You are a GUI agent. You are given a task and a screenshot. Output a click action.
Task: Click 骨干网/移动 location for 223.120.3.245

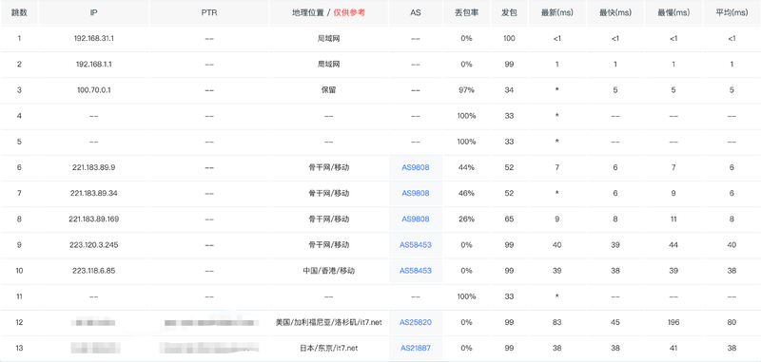328,245
